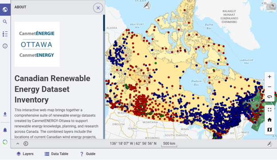This screenshot has height=160, width=277.
Task: Close the About panel
Action: [x=98, y=8]
